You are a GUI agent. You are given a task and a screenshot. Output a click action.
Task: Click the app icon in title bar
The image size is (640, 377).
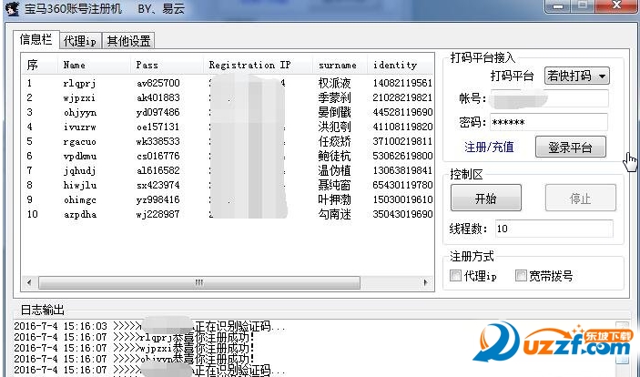pyautogui.click(x=13, y=8)
